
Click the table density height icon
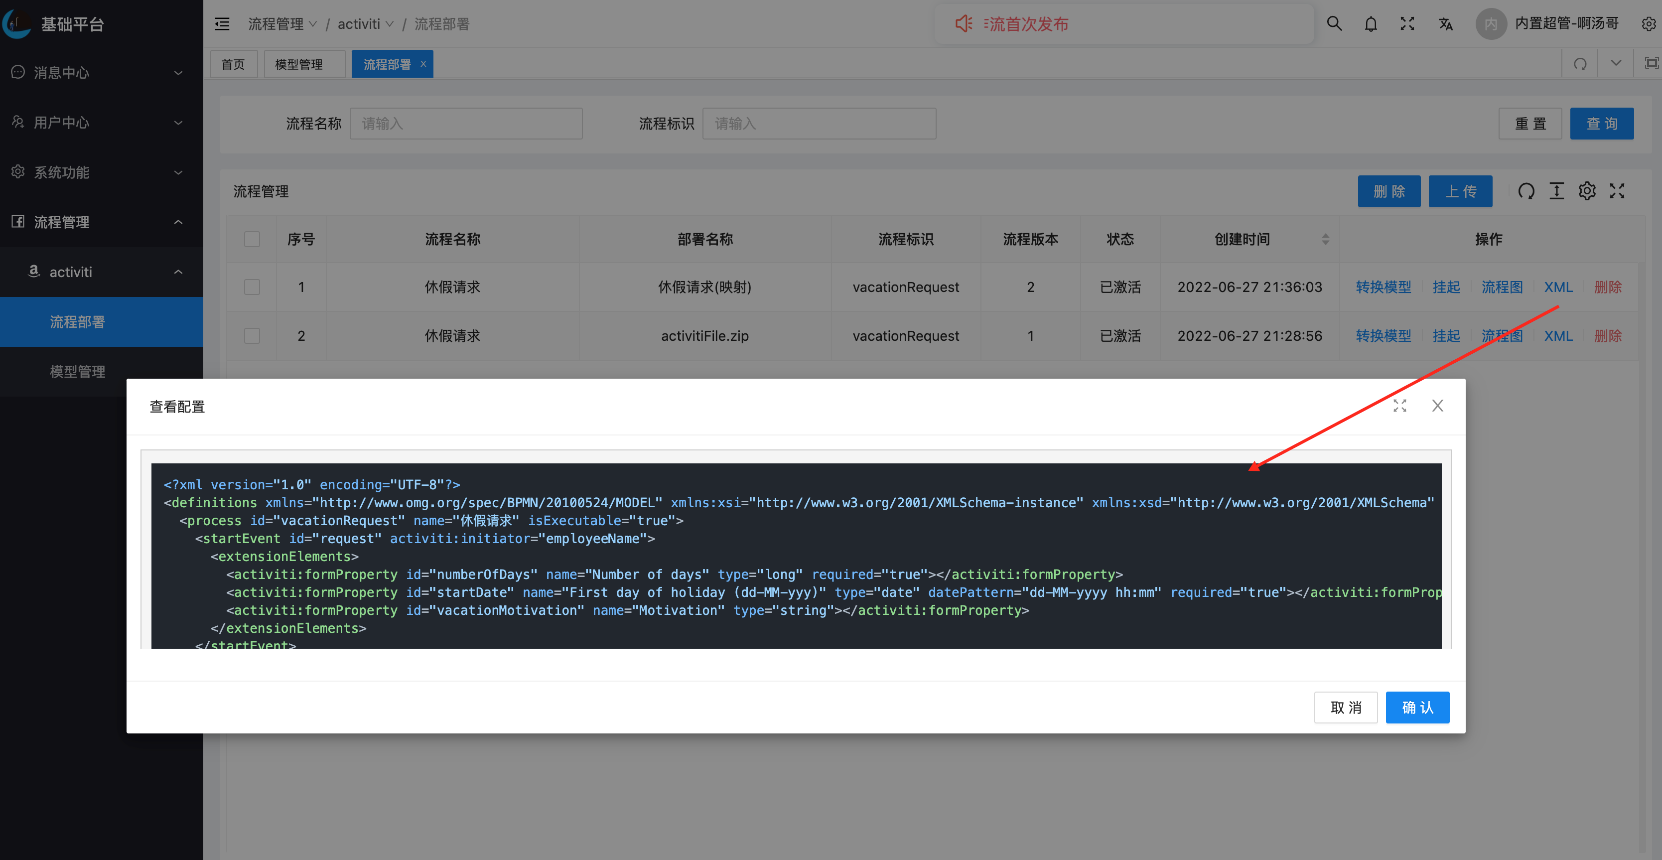coord(1556,191)
